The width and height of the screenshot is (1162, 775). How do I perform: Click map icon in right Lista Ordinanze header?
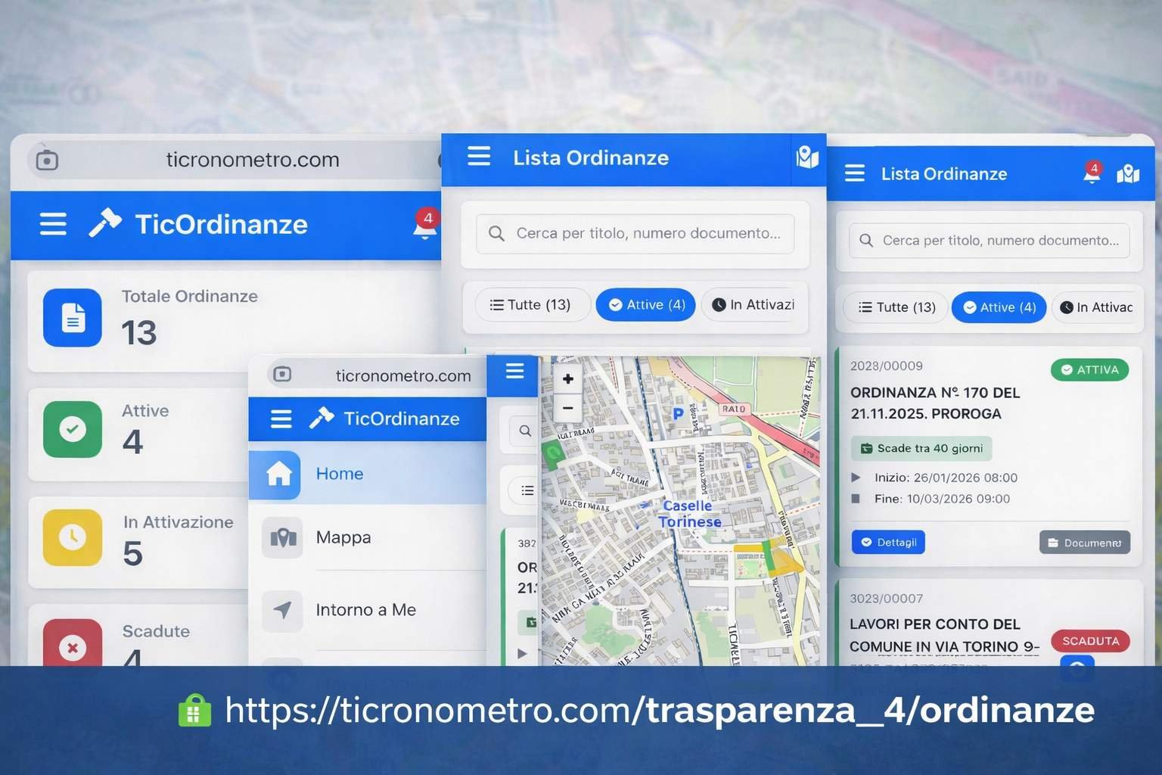coord(1127,174)
